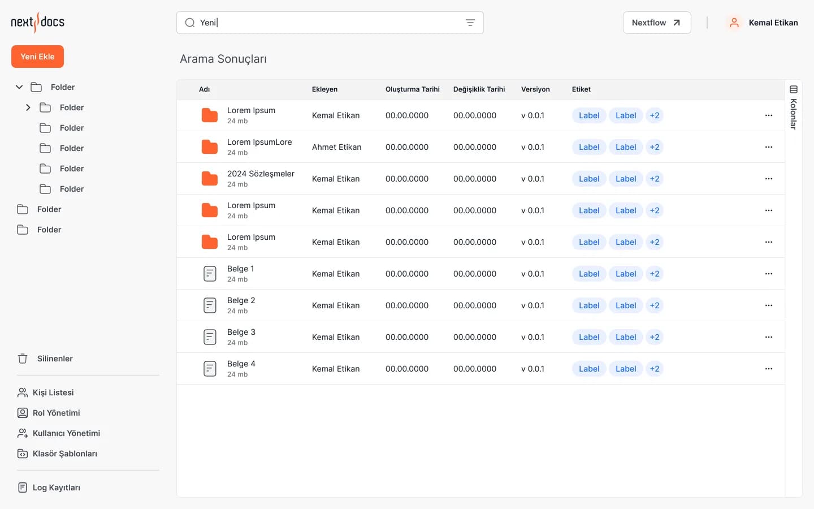This screenshot has width=814, height=509.
Task: Click the Silinenler trash icon
Action: pyautogui.click(x=23, y=359)
